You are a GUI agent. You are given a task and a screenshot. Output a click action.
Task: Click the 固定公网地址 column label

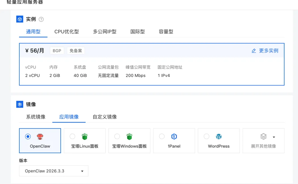click(170, 67)
